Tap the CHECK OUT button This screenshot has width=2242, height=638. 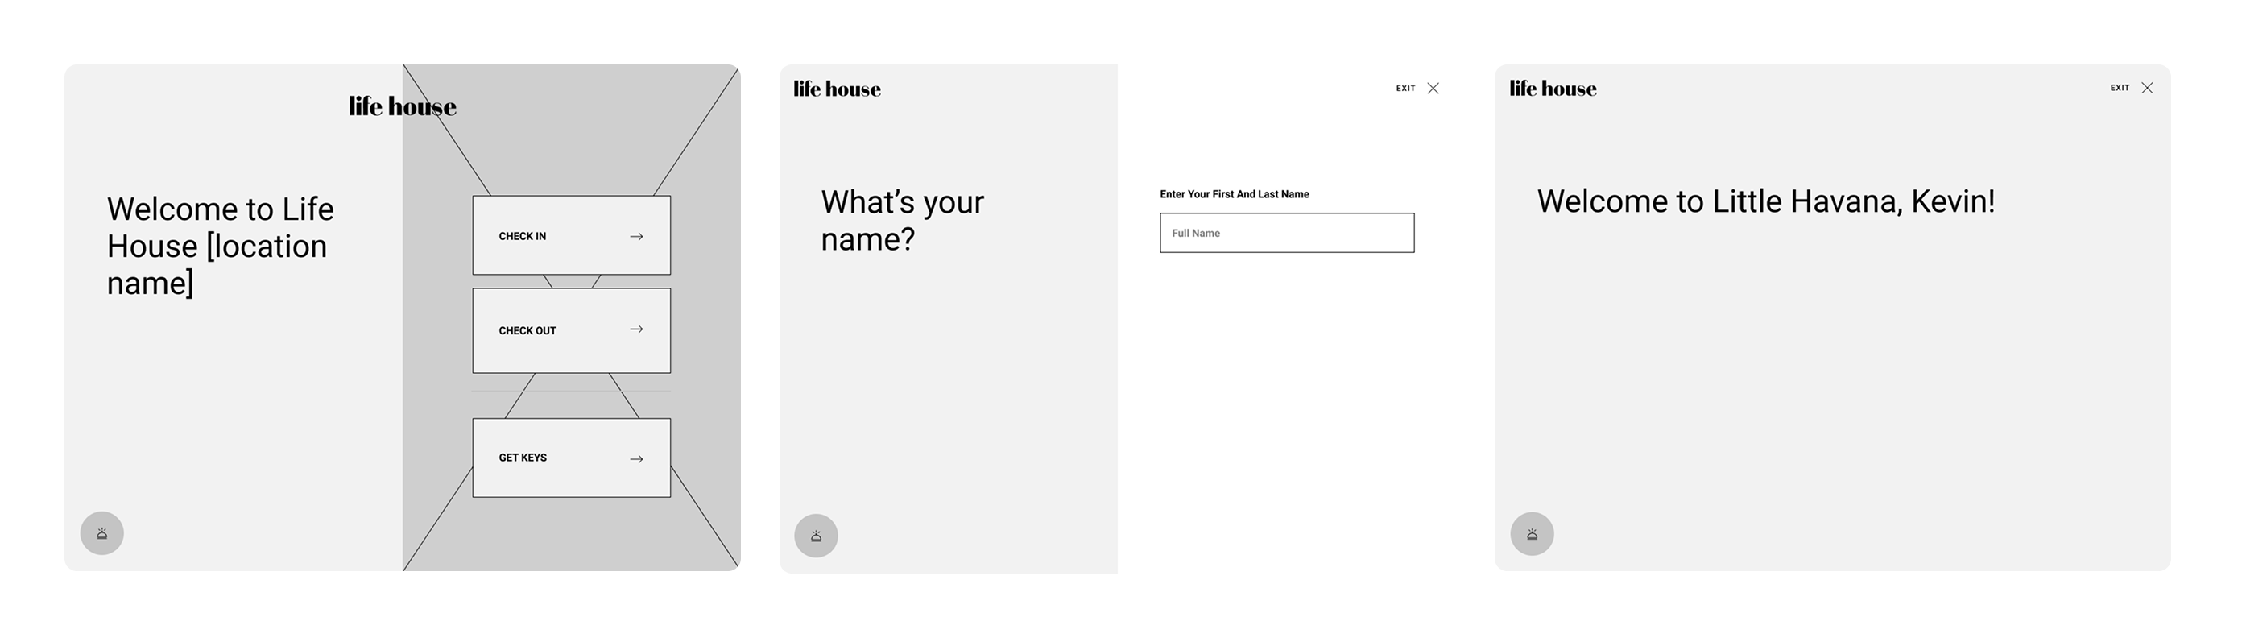pos(571,331)
